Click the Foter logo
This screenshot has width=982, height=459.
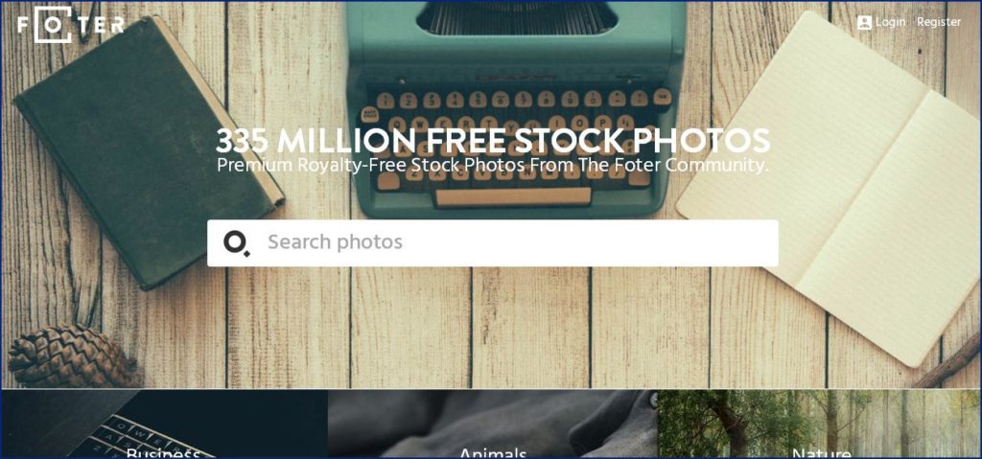71,24
